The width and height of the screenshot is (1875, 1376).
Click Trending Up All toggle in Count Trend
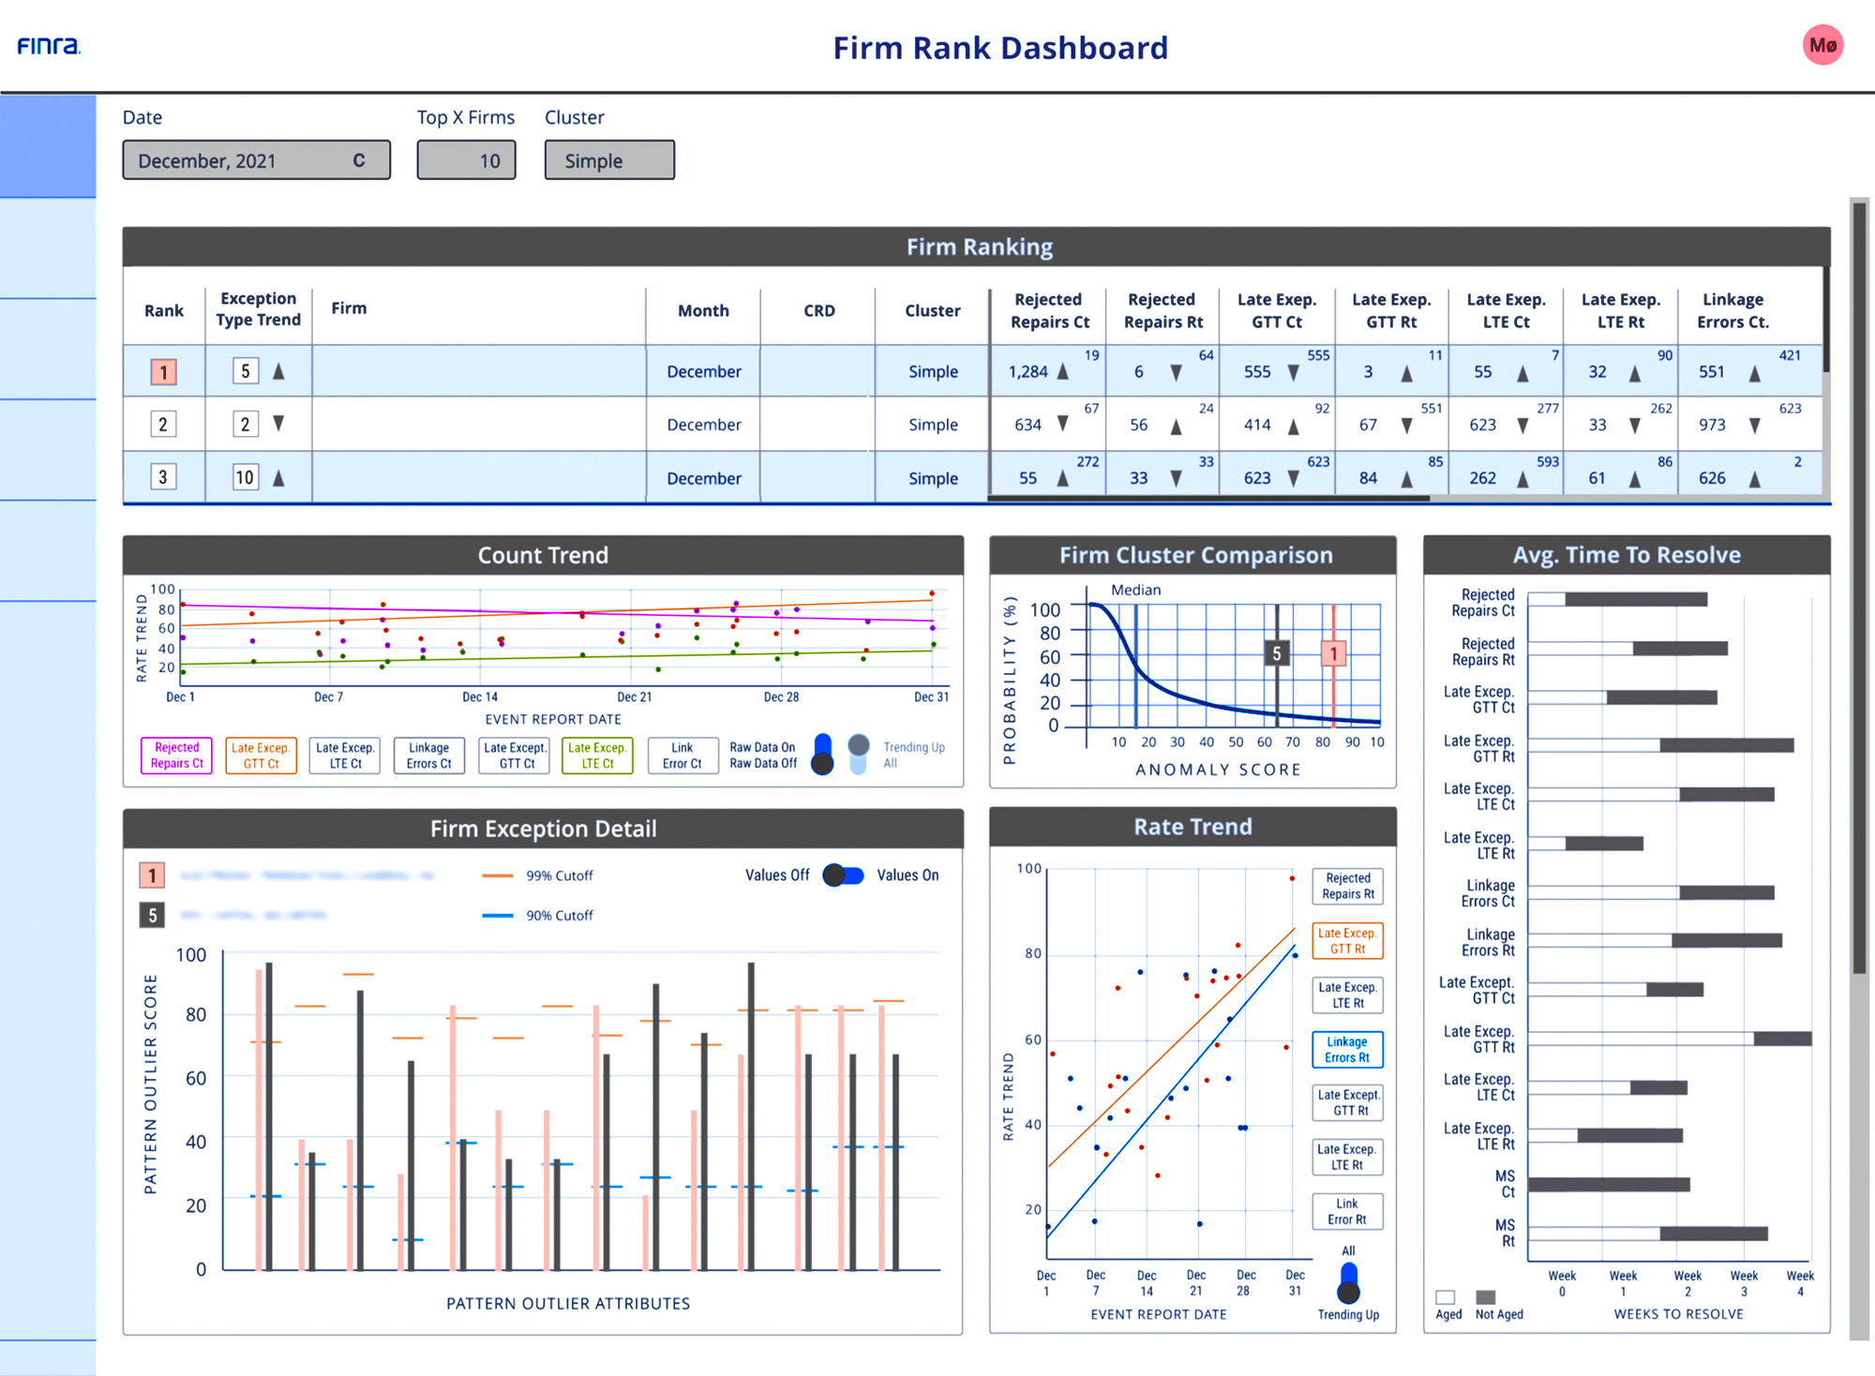pos(858,755)
